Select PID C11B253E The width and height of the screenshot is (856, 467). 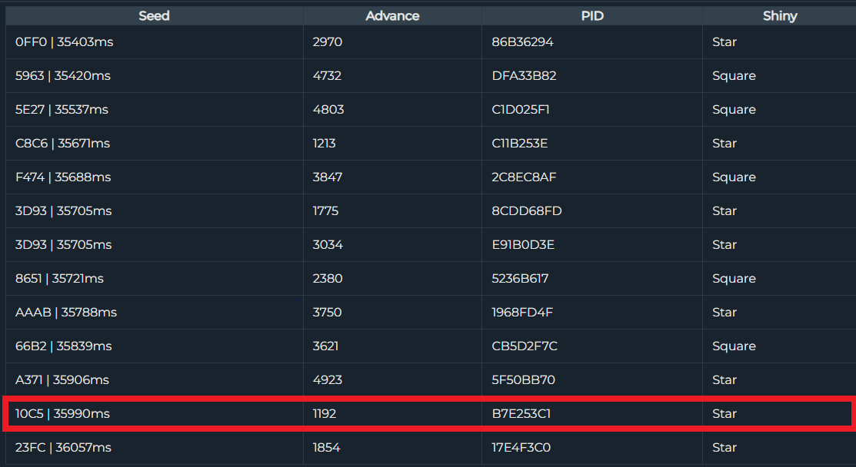520,144
